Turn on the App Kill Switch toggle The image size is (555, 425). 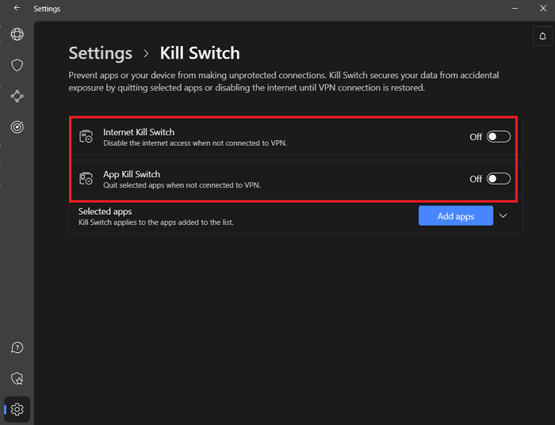click(x=498, y=179)
